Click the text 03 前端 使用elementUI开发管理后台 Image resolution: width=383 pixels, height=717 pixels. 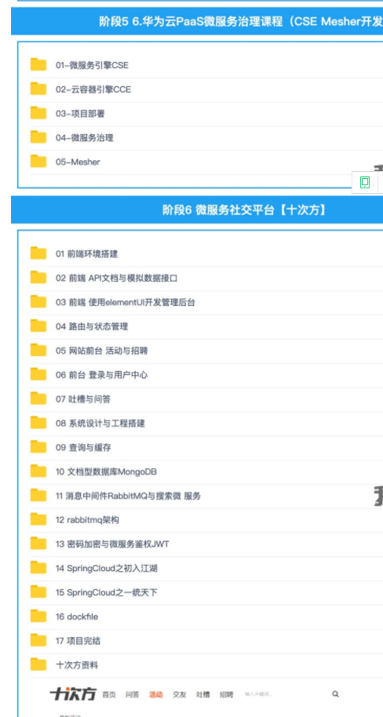click(x=126, y=302)
